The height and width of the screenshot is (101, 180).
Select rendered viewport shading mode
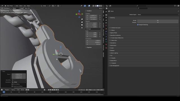101,6
